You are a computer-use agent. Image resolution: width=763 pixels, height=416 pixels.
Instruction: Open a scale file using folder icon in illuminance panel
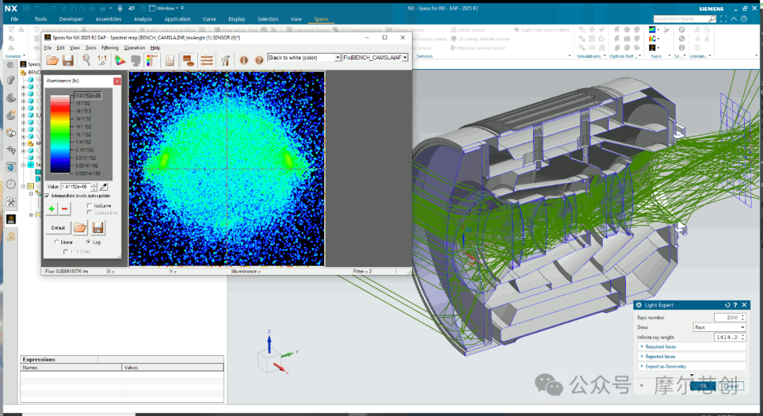click(81, 227)
